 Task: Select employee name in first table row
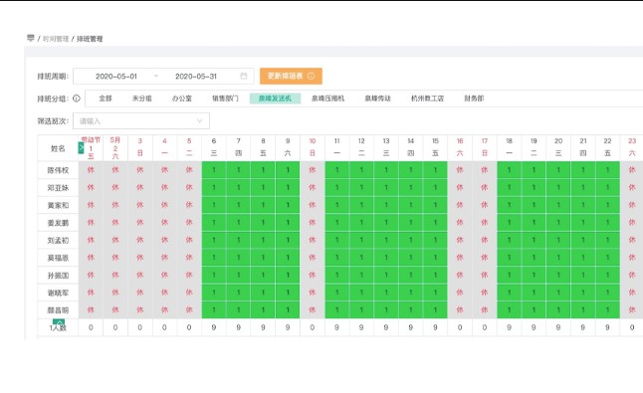58,170
